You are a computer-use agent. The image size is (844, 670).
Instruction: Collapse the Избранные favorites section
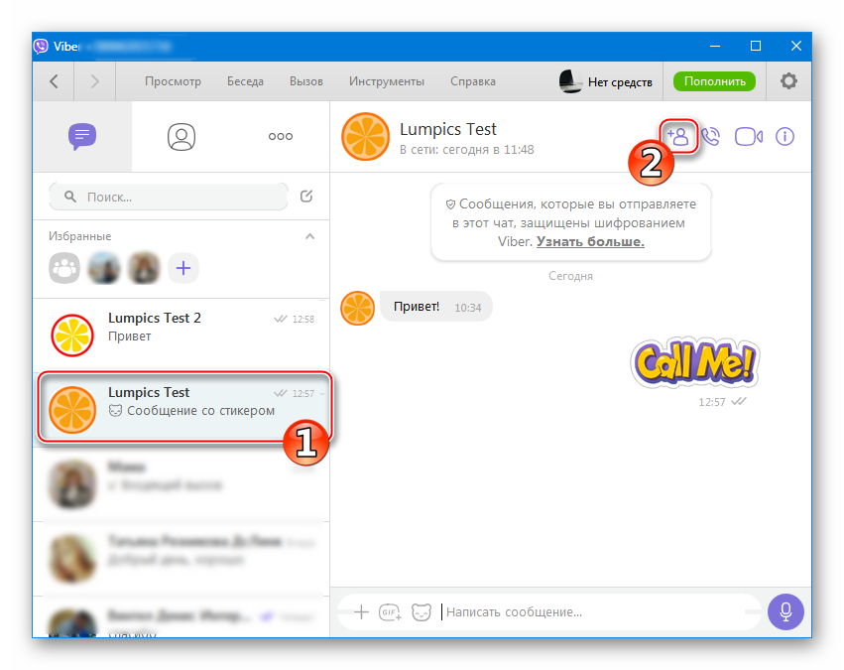coord(309,236)
